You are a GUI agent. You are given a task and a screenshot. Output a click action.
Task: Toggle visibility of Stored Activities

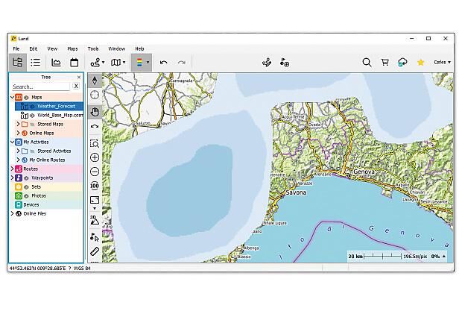[32, 151]
